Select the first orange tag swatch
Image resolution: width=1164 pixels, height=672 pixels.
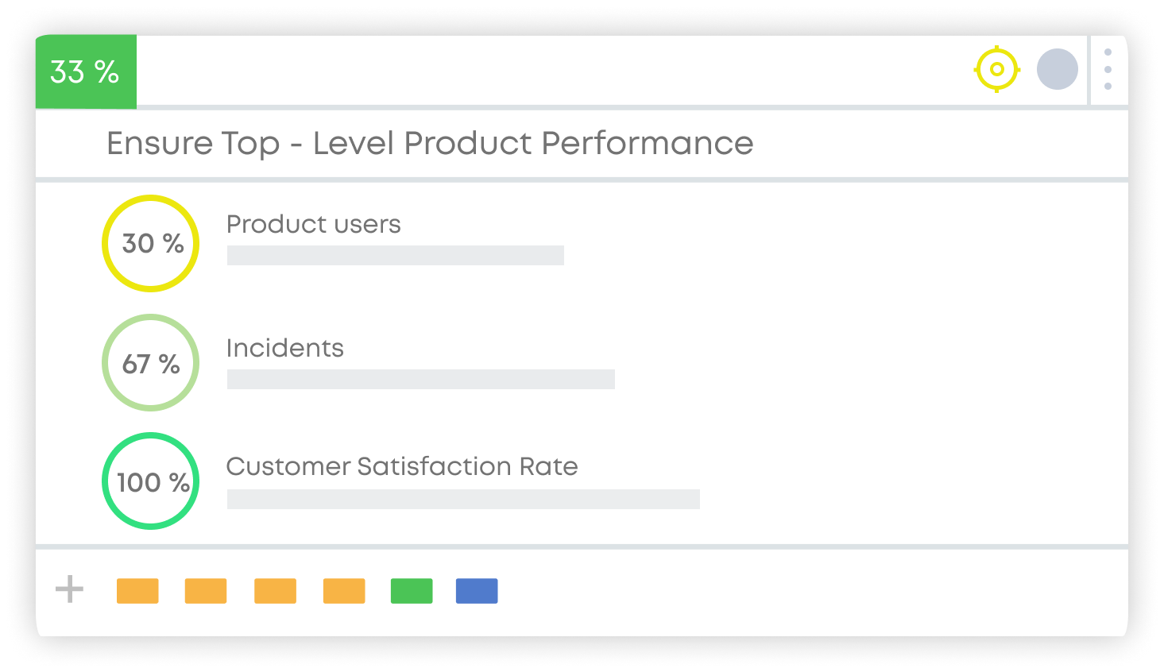click(137, 591)
